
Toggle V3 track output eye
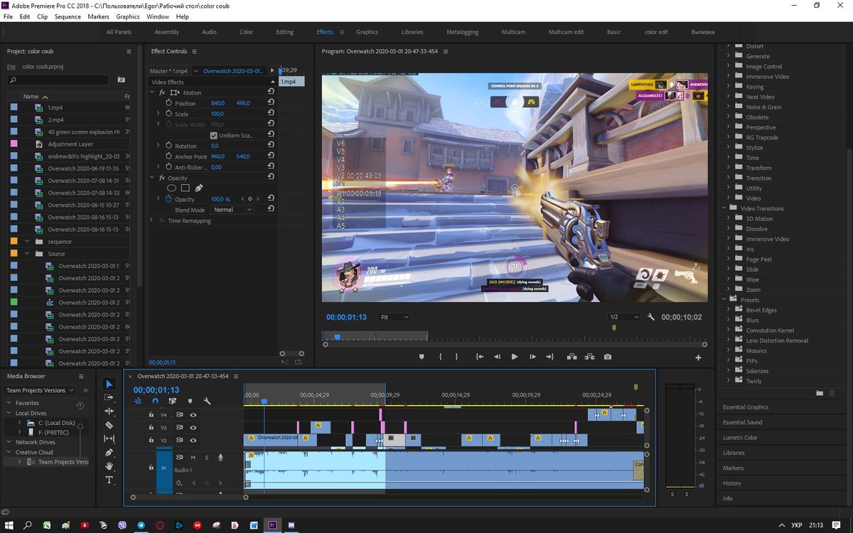pos(193,428)
